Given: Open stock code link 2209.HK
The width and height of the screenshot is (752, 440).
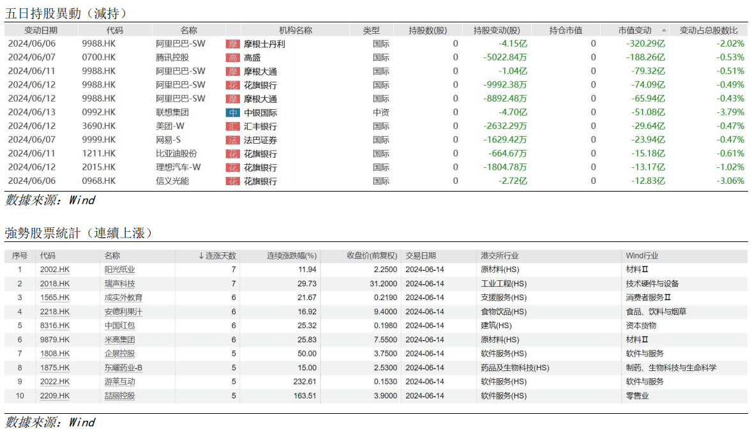Looking at the screenshot, I should pyautogui.click(x=55, y=396).
